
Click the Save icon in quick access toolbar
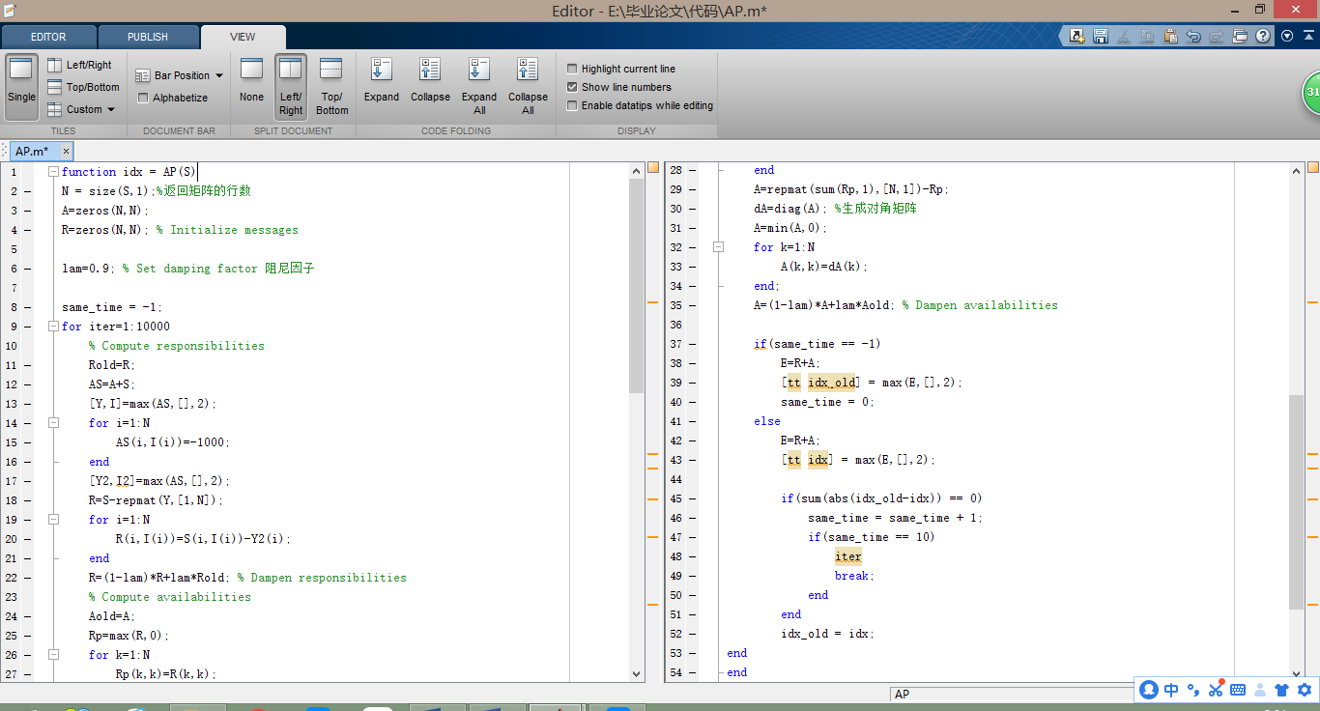[1100, 37]
